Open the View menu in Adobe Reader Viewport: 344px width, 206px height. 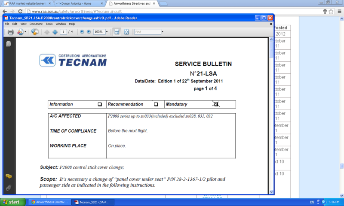click(24, 24)
